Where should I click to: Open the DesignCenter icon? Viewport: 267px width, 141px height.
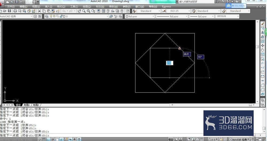point(103,11)
